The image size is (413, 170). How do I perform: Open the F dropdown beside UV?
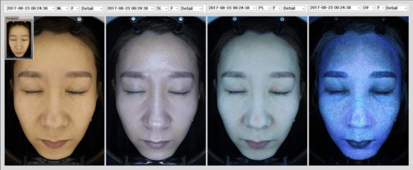(381, 7)
